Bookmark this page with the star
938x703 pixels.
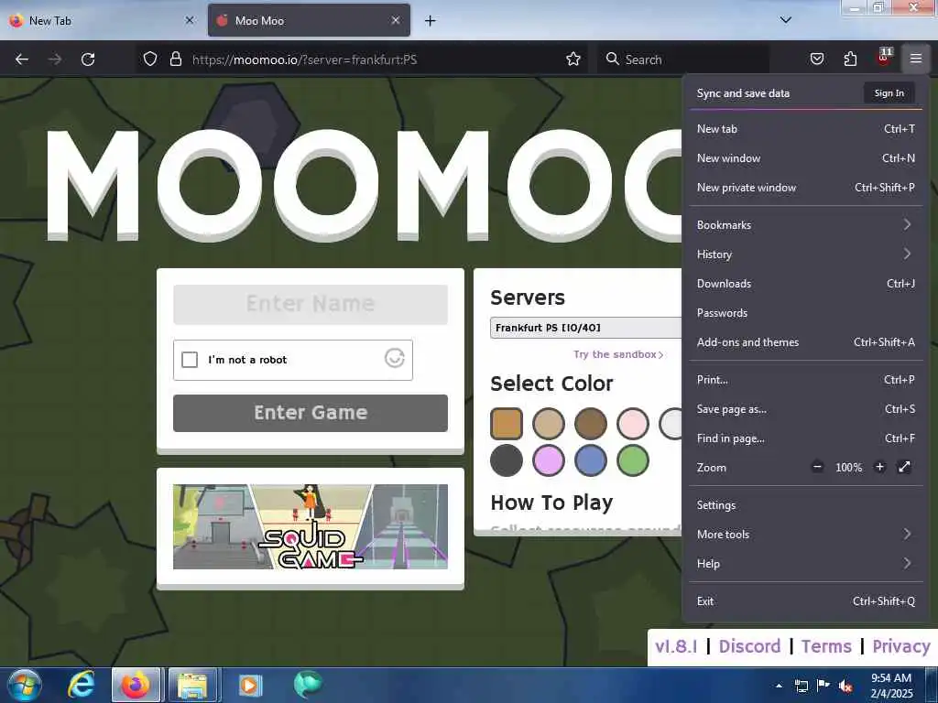573,59
